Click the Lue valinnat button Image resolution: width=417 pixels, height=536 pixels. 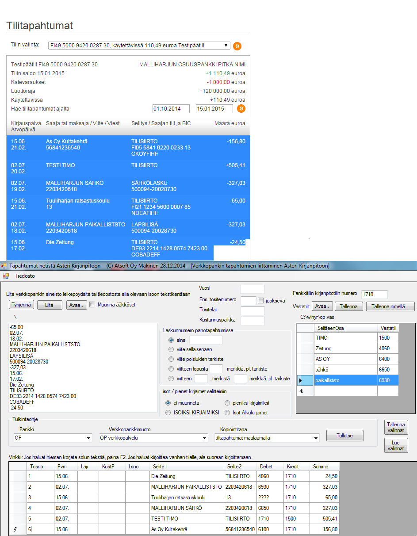point(396,445)
